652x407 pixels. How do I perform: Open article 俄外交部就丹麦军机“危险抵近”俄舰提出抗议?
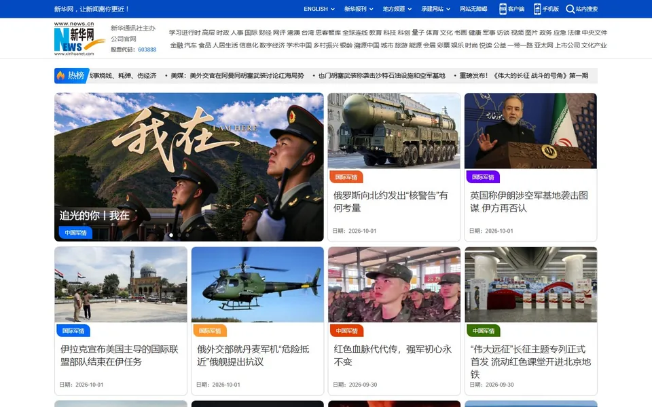coord(253,355)
